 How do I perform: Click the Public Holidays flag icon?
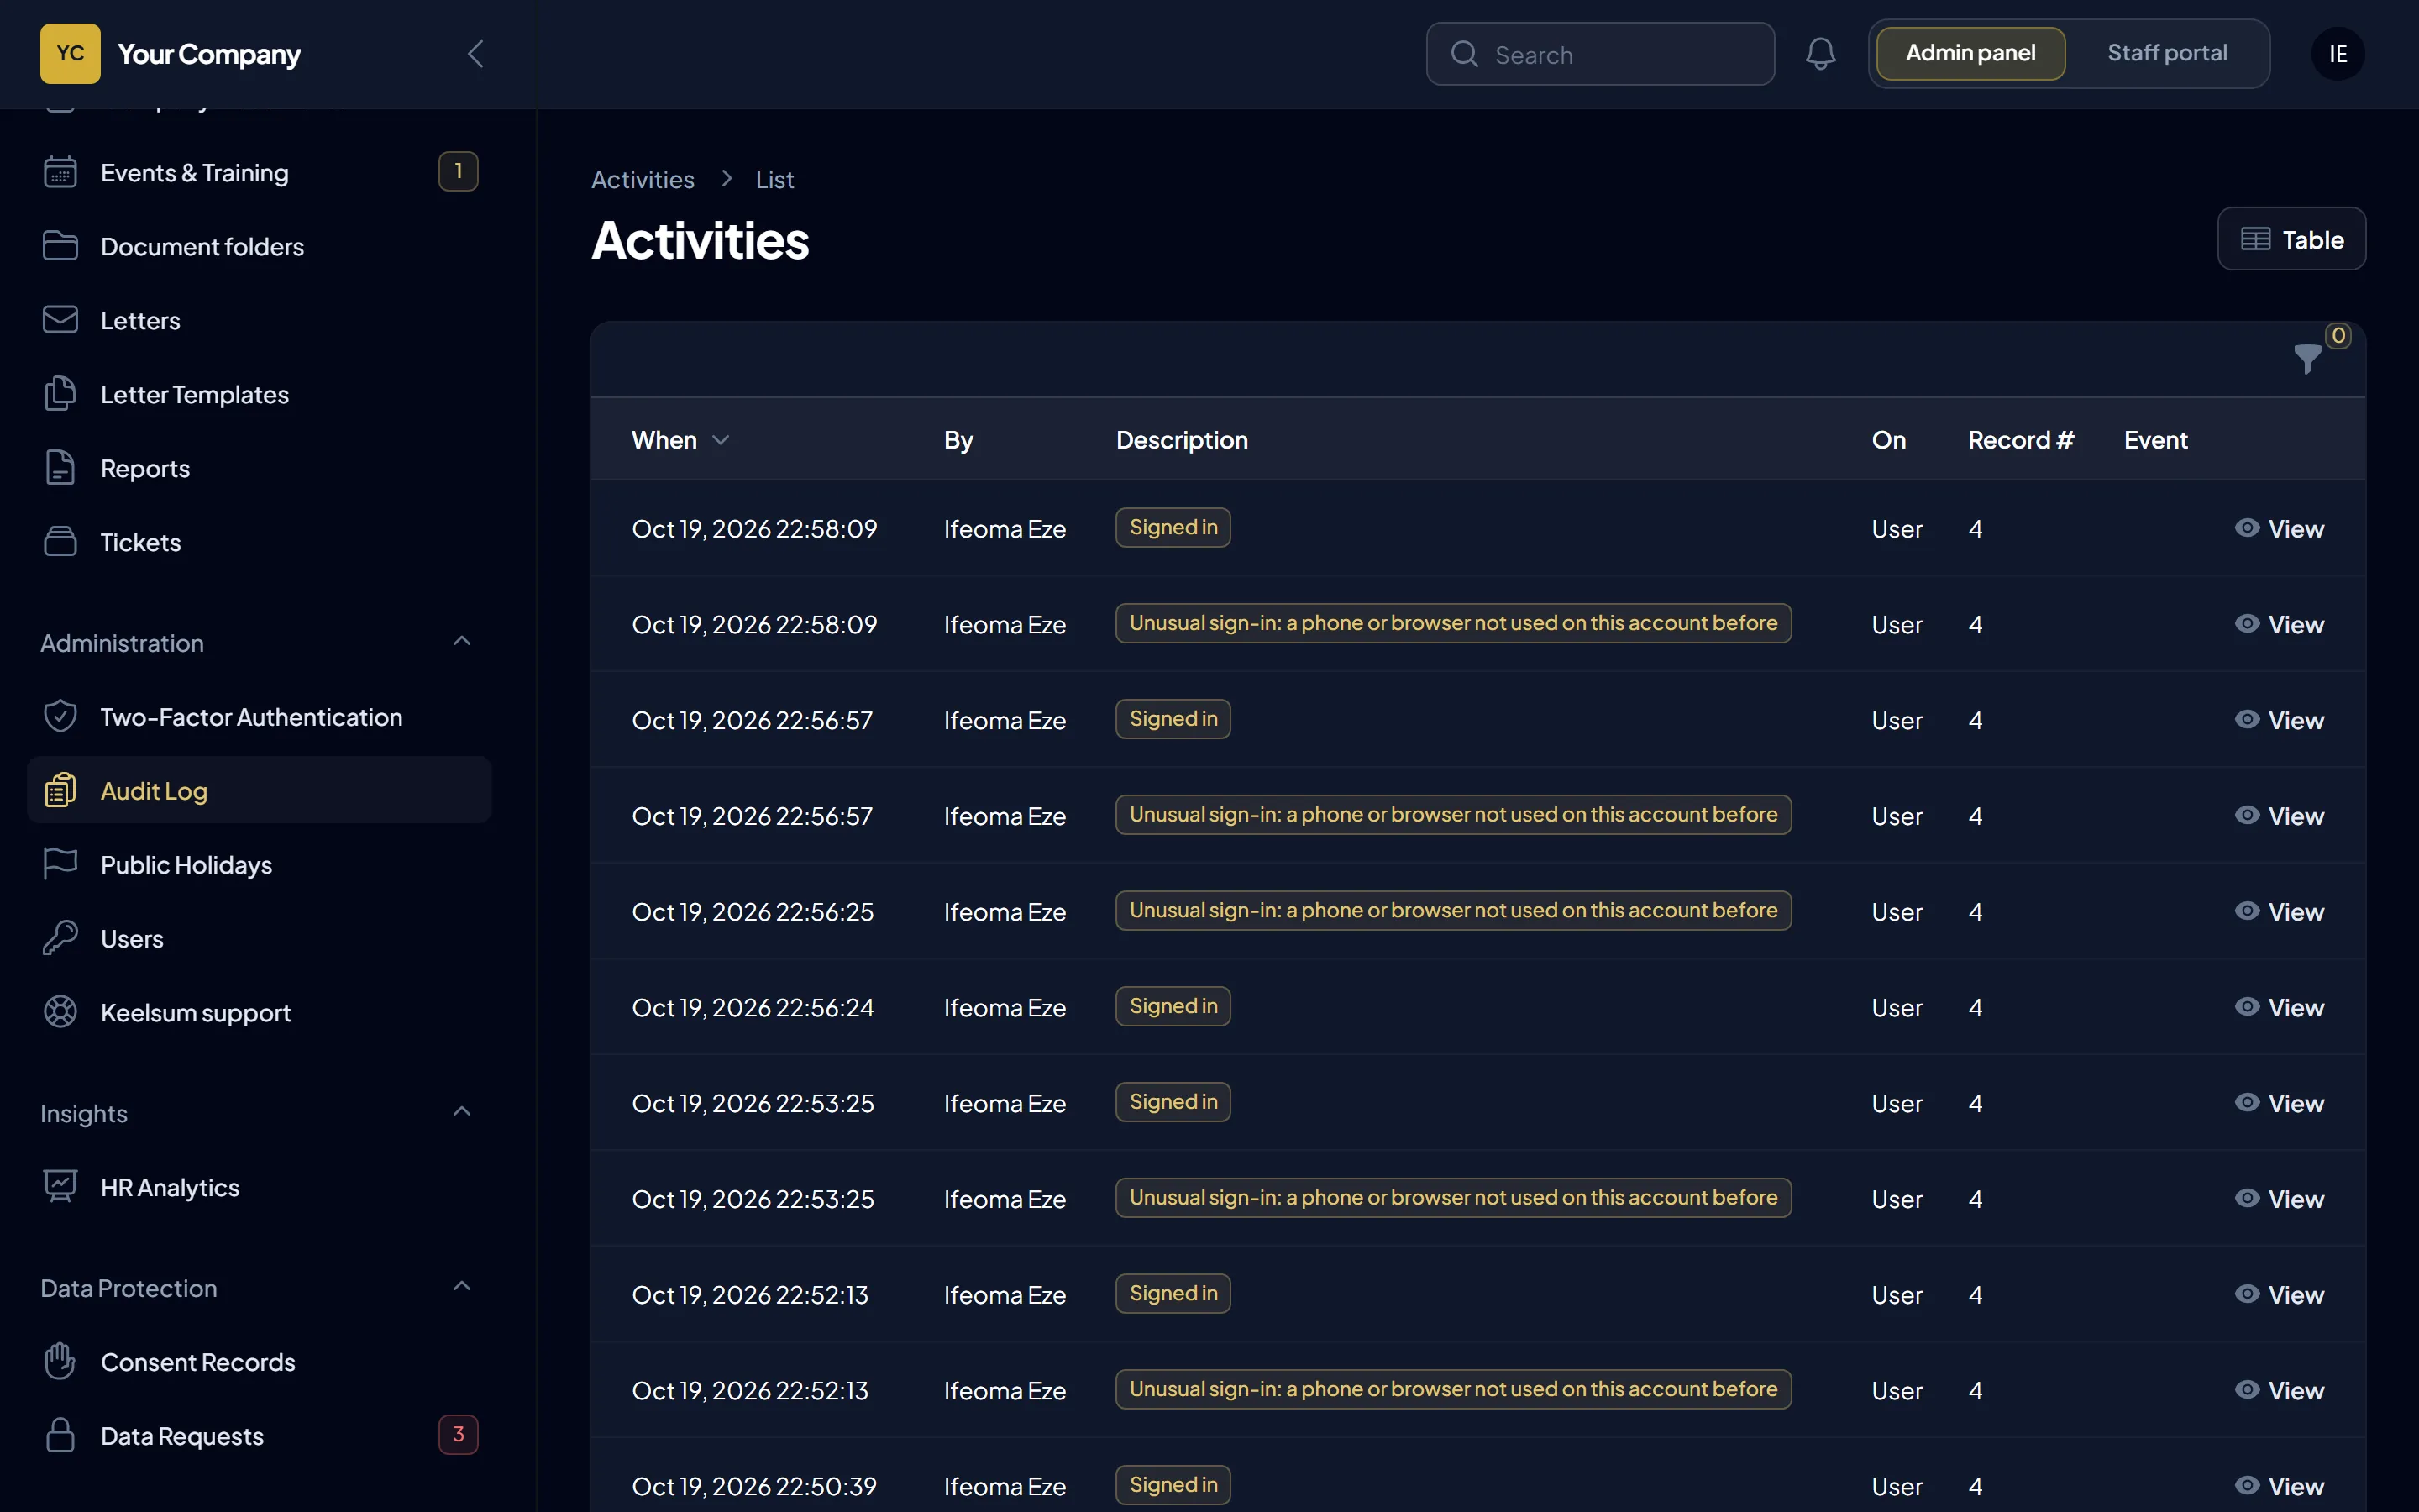[x=60, y=864]
